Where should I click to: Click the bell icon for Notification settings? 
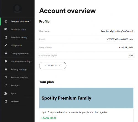click(x=6, y=61)
